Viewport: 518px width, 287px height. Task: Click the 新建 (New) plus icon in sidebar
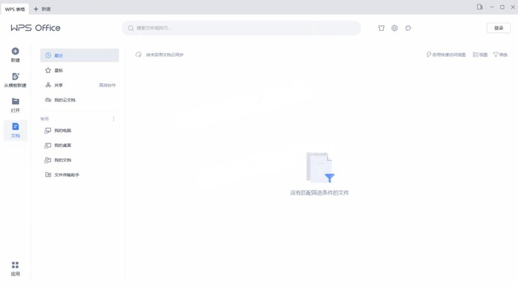click(x=15, y=51)
